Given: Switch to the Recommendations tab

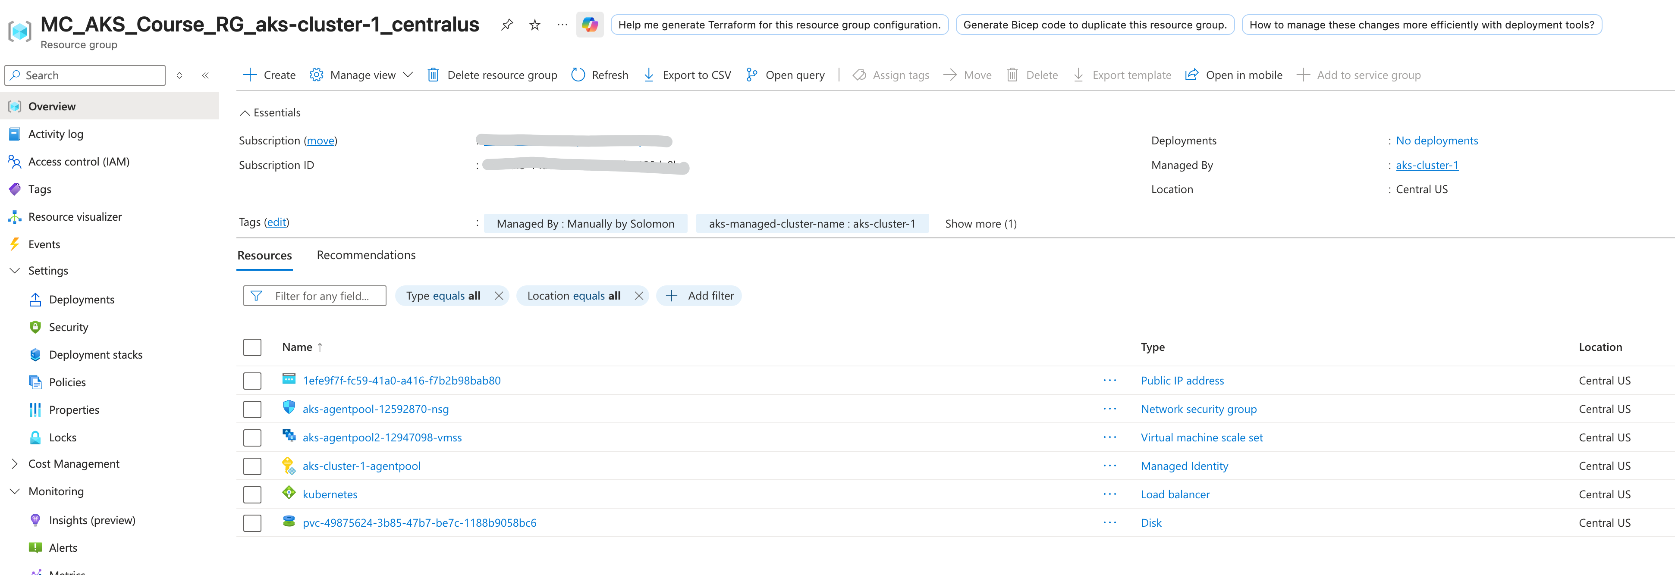Looking at the screenshot, I should (366, 255).
